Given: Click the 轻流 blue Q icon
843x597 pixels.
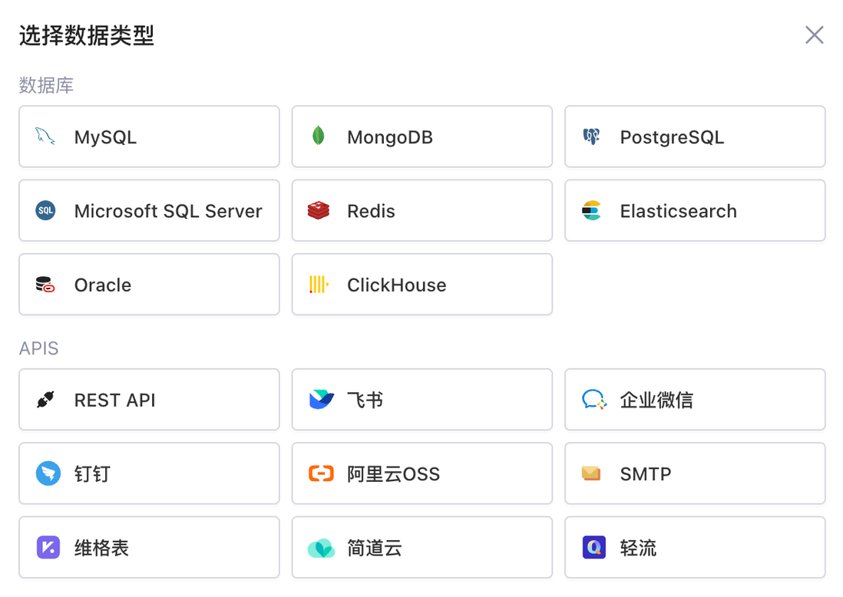Looking at the screenshot, I should (x=594, y=548).
